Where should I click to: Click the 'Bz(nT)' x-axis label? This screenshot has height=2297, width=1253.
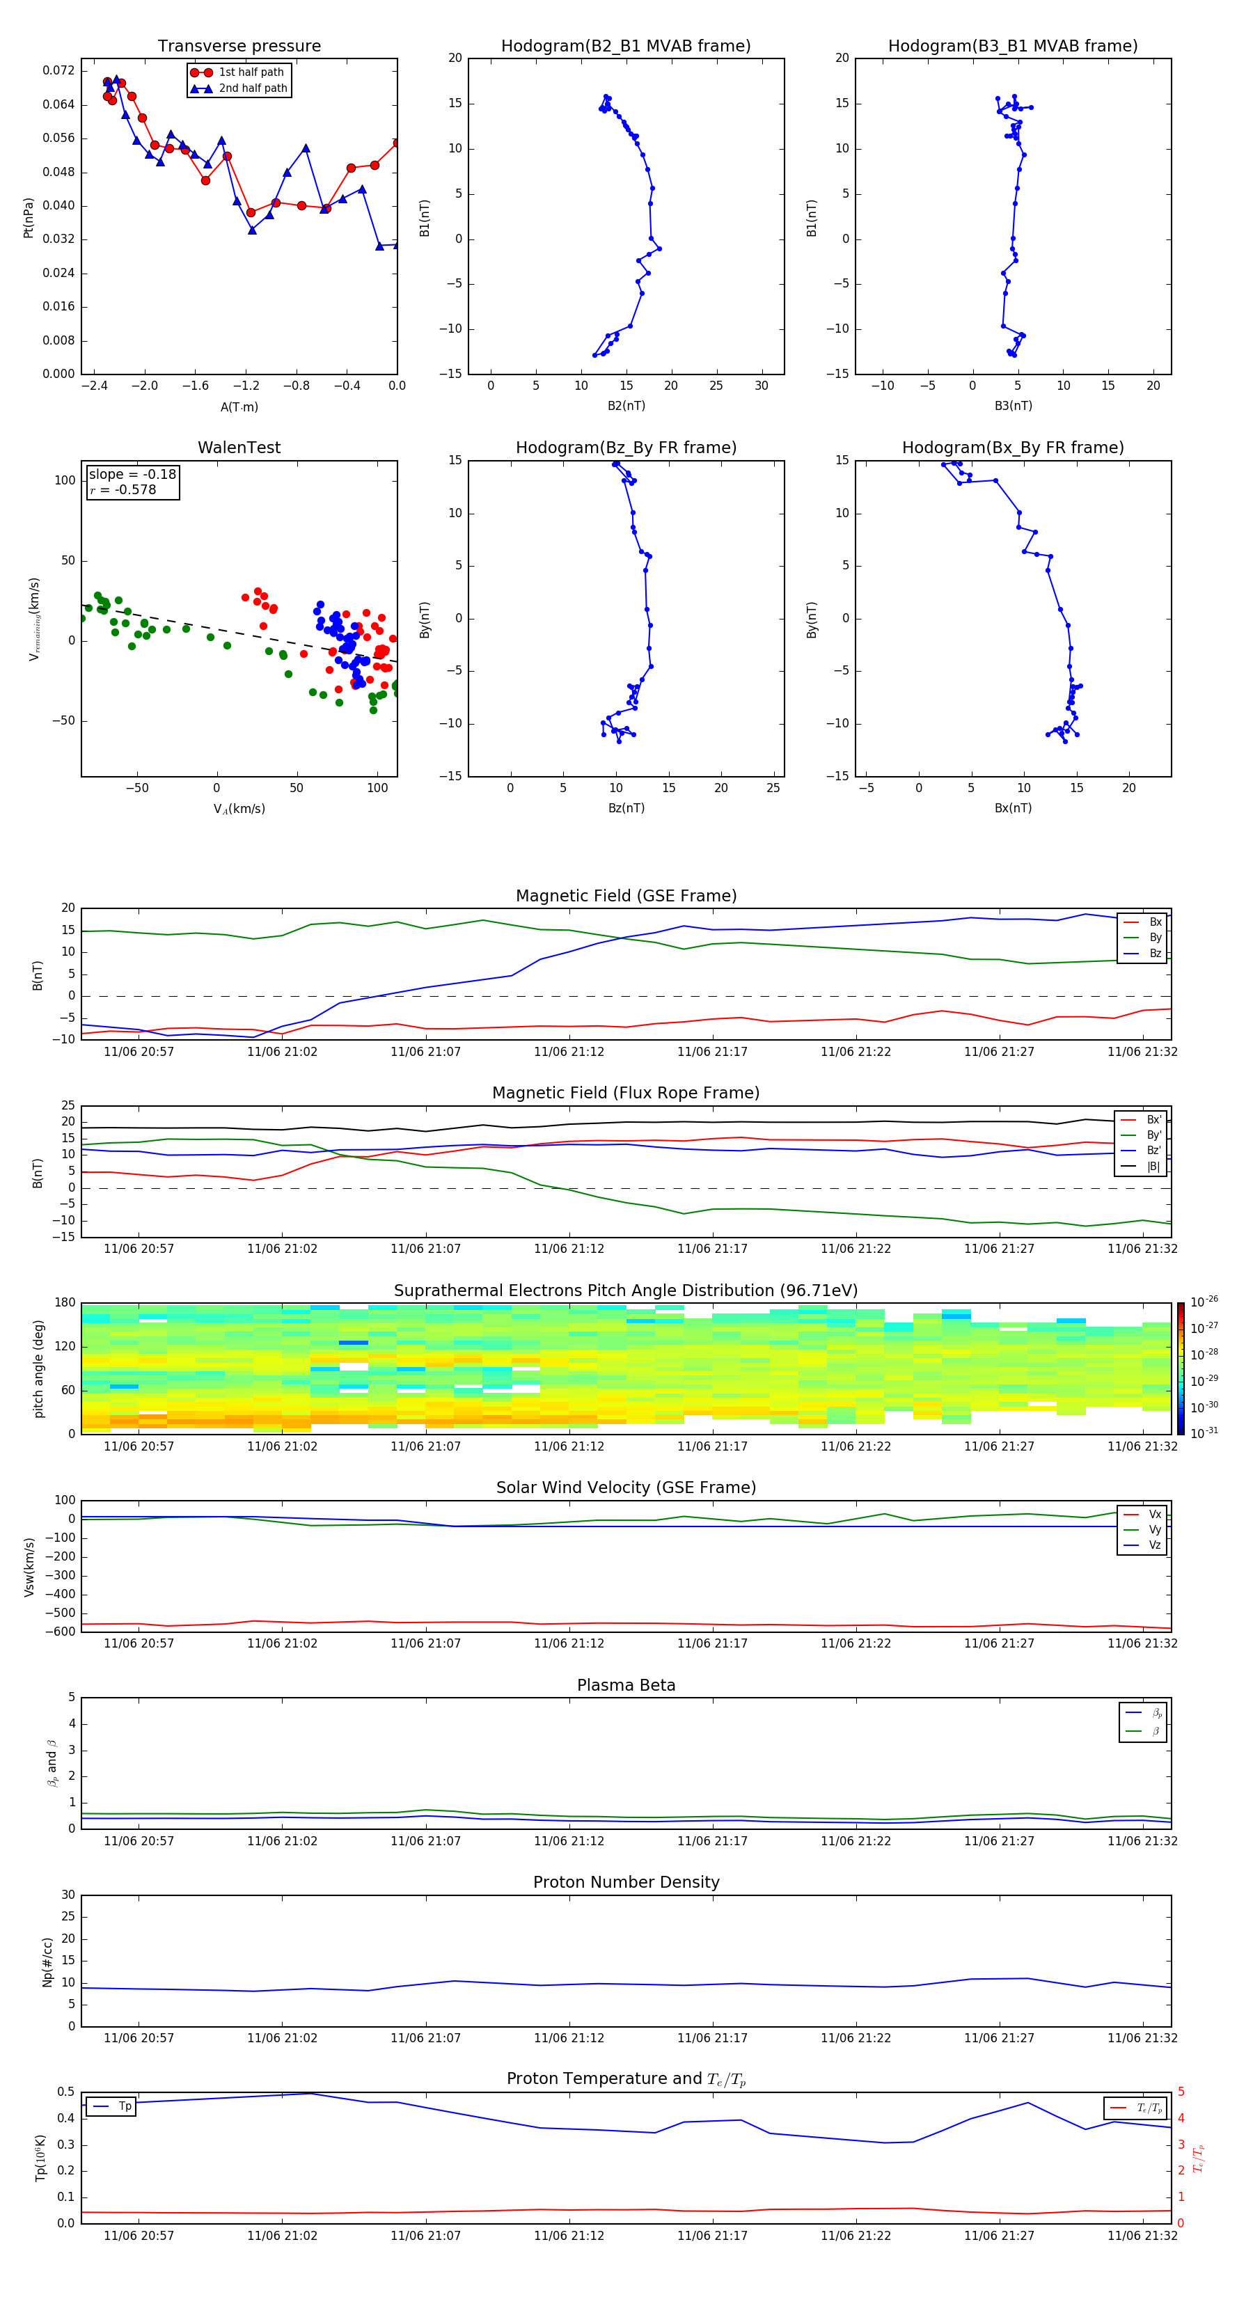point(626,808)
